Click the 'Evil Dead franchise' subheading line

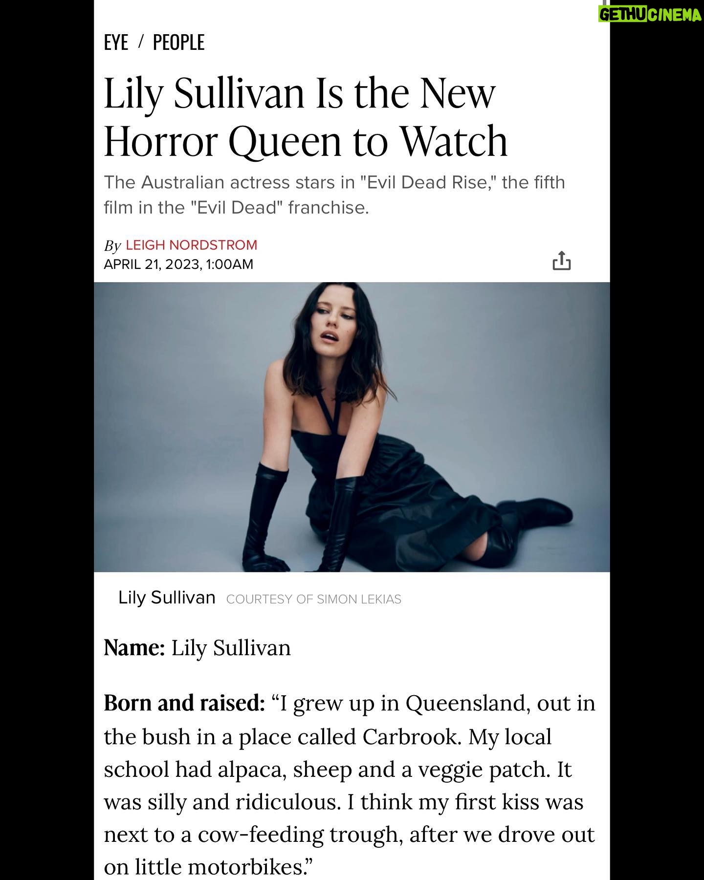(236, 208)
